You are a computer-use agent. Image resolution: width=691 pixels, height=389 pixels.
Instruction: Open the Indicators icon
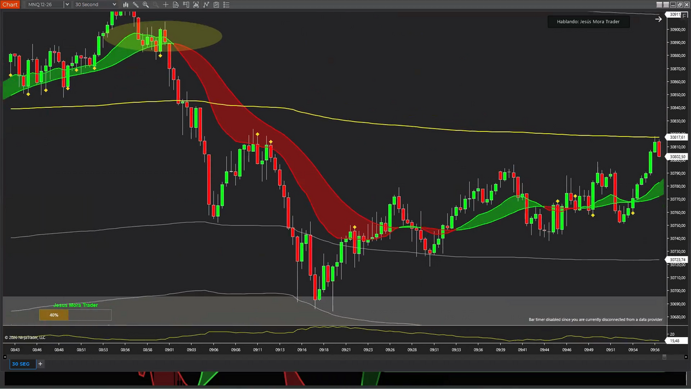(206, 5)
